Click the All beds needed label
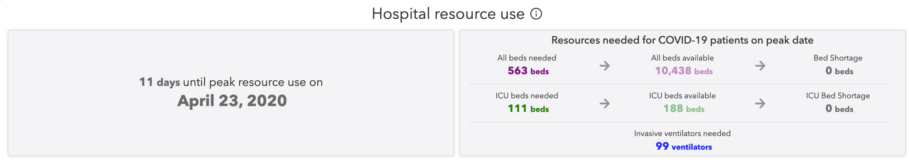Screen dimensions: 909x164 (x=526, y=58)
